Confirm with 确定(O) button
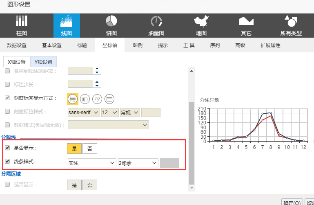The image size is (314, 205). [x=292, y=202]
